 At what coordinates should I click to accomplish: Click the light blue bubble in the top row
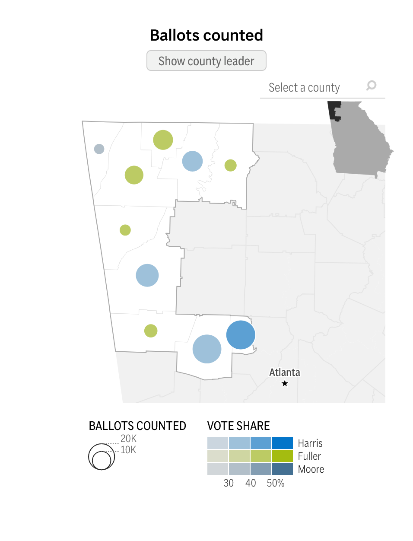[x=193, y=161]
